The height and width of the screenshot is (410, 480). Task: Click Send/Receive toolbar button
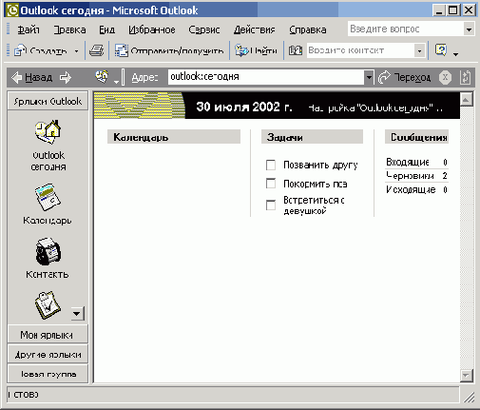click(x=169, y=50)
